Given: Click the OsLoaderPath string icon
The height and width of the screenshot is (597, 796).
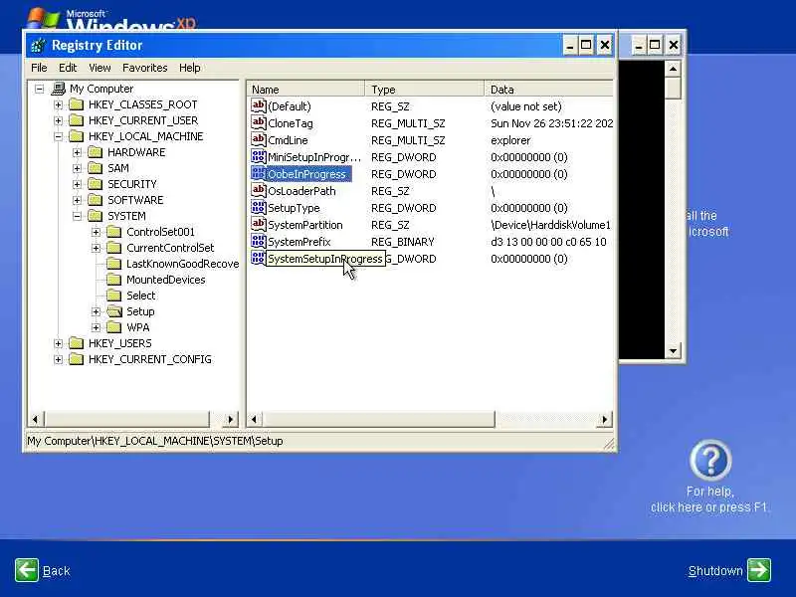Looking at the screenshot, I should click(259, 190).
